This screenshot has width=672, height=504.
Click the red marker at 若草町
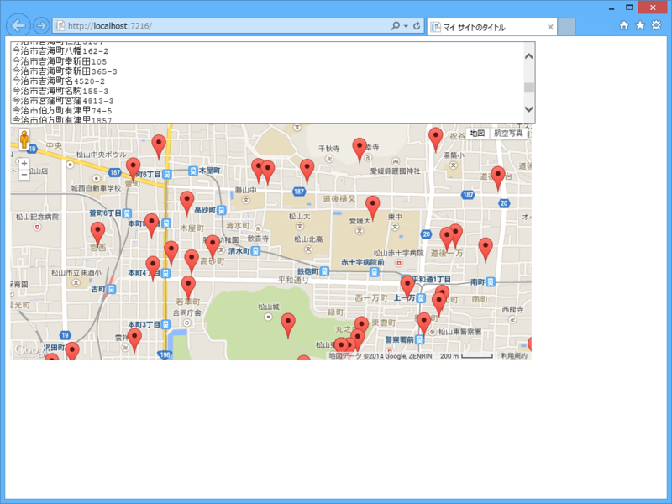pos(188,288)
